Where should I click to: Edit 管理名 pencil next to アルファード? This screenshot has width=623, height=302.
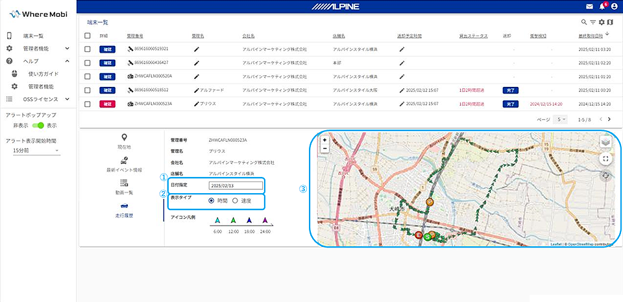196,90
